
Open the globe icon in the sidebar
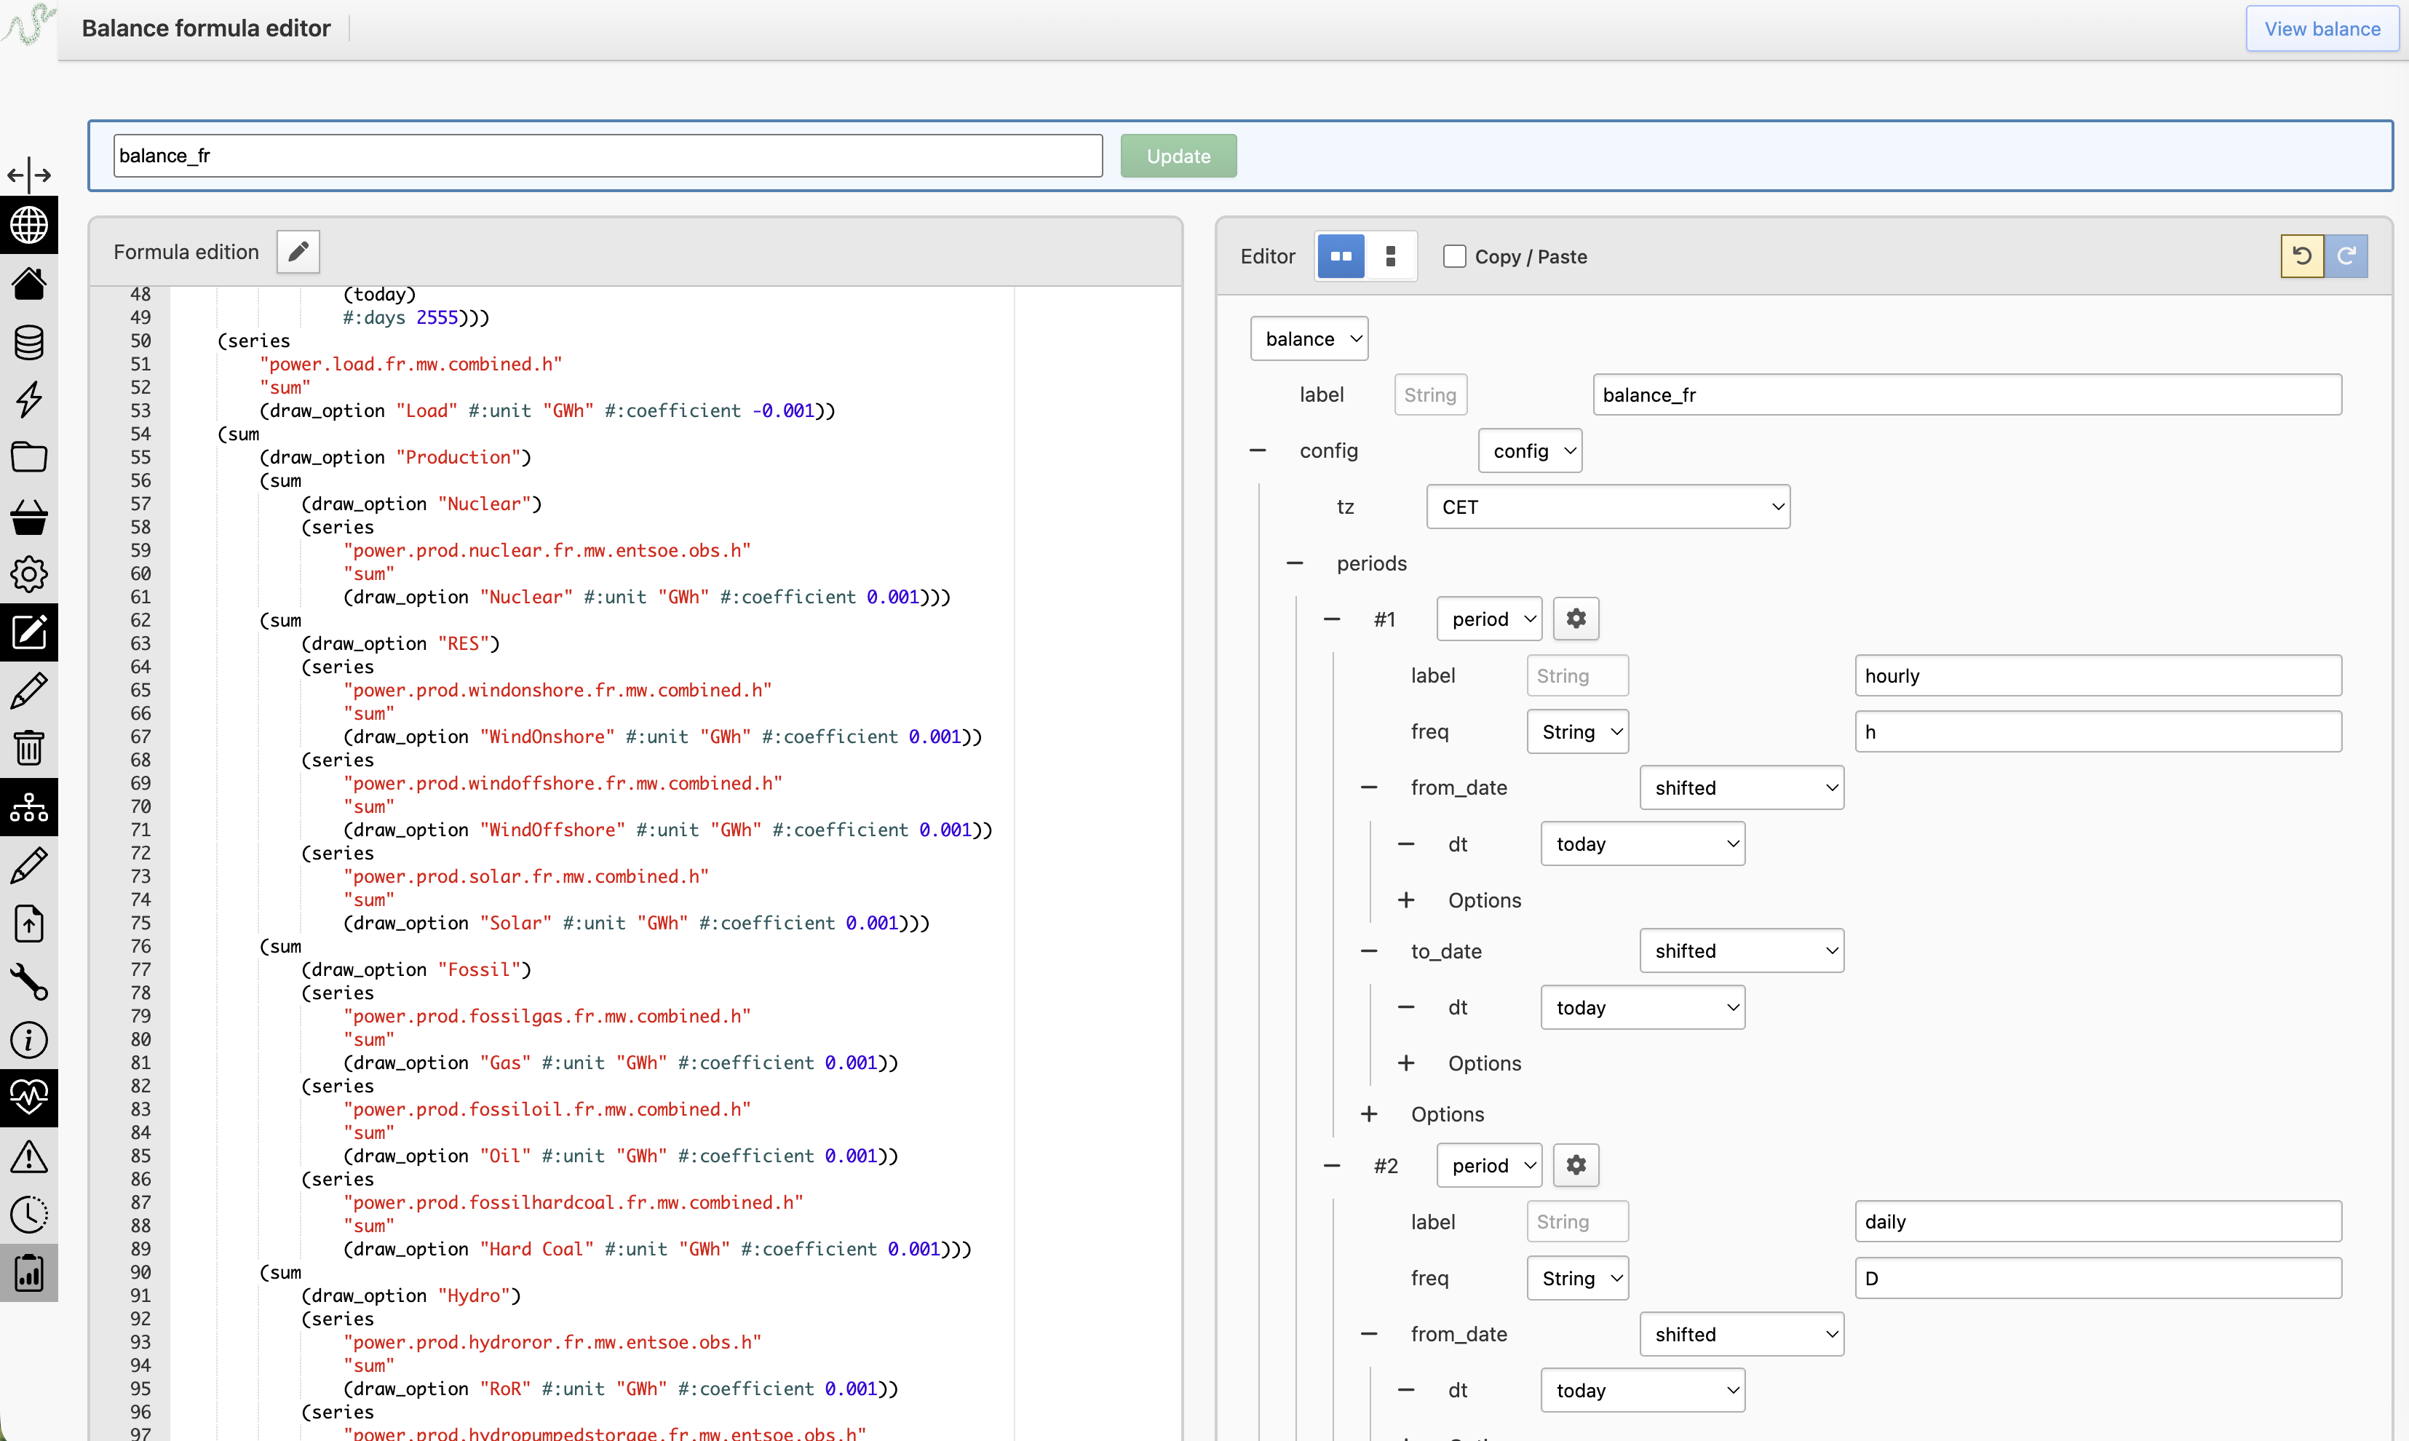point(29,226)
